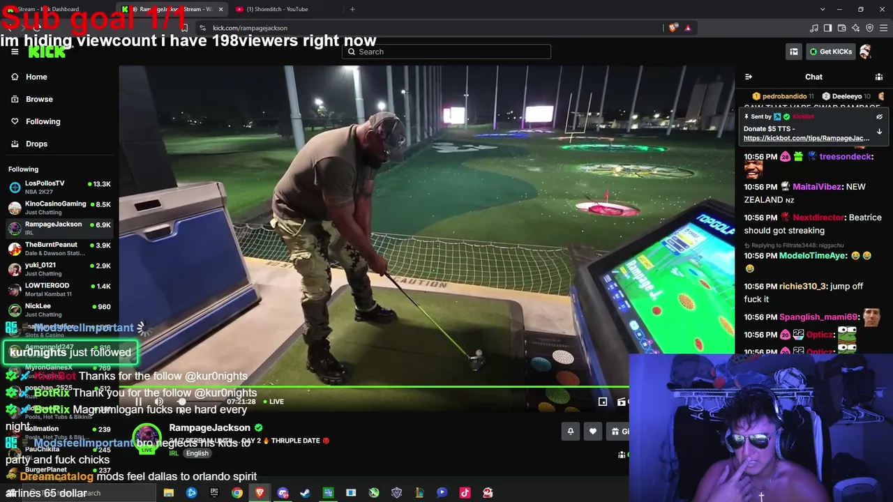Click treesondeck username in chat
This screenshot has height=502, width=893.
point(845,157)
